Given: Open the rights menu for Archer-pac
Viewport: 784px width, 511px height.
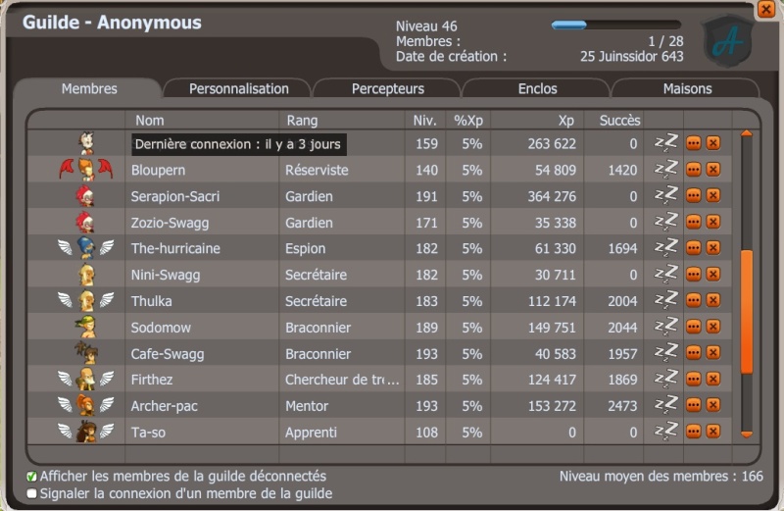Looking at the screenshot, I should [x=694, y=405].
